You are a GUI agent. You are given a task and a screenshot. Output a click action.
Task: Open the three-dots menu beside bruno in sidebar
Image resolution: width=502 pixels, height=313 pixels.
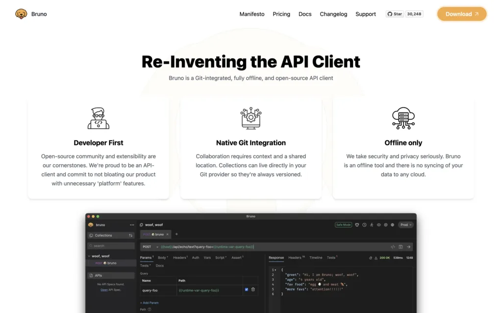[x=132, y=225]
